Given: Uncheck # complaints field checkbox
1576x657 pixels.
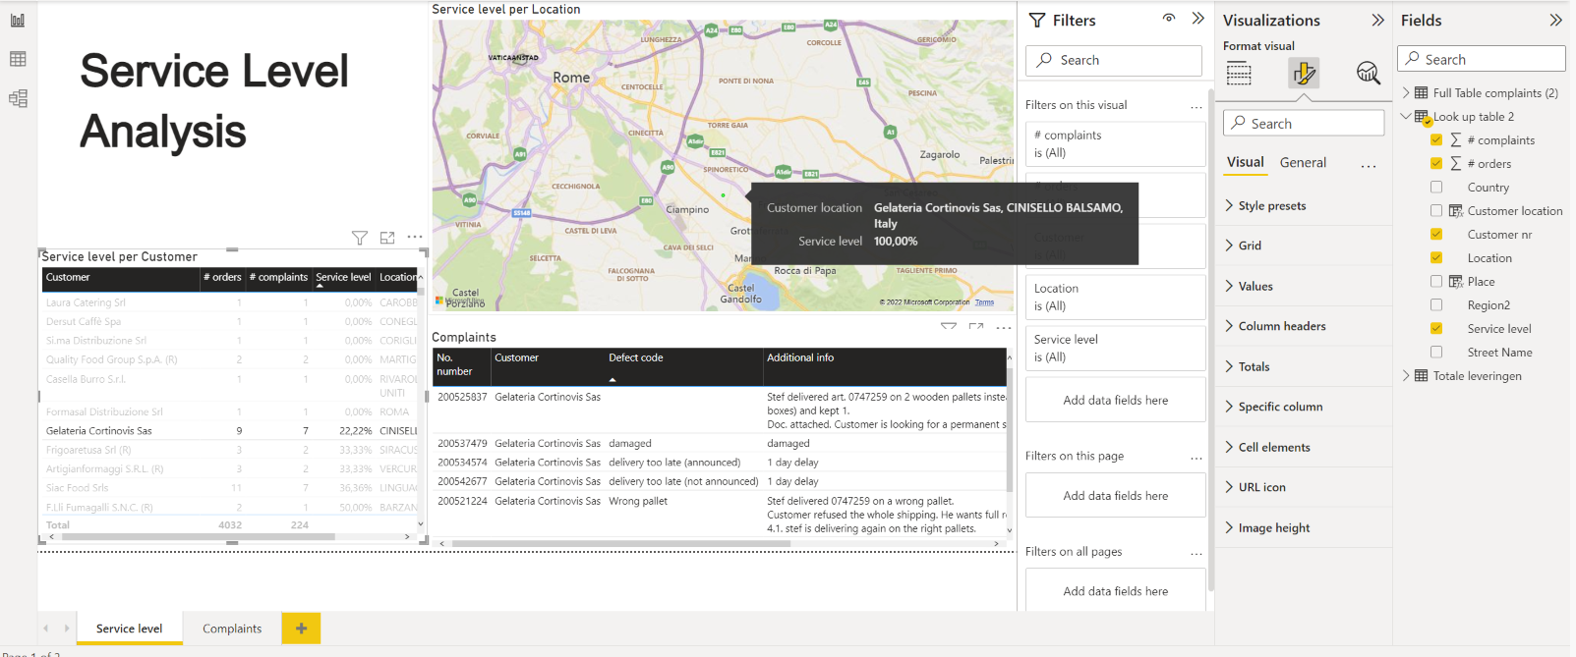Looking at the screenshot, I should pyautogui.click(x=1436, y=139).
